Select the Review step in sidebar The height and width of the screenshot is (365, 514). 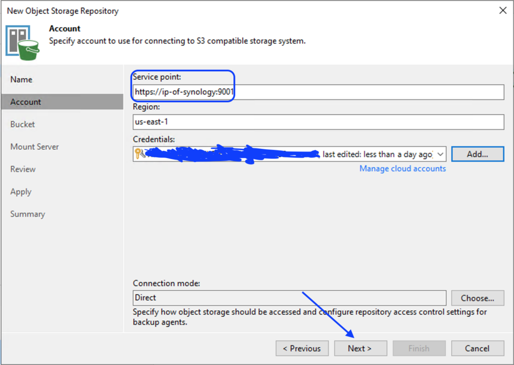coord(23,169)
